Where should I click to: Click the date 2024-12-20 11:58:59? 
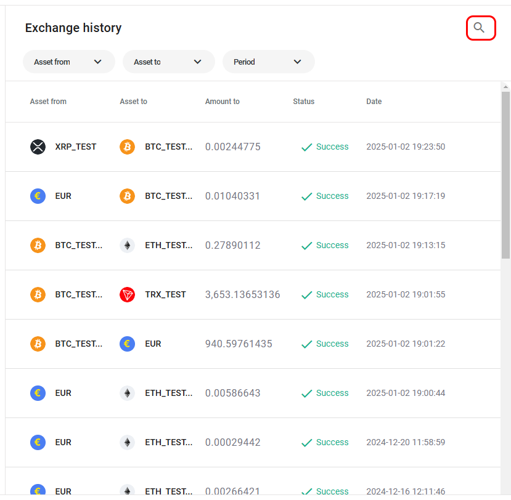405,443
